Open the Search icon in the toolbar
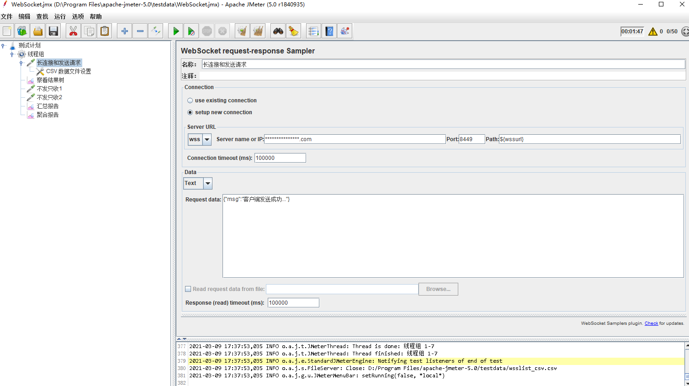The height and width of the screenshot is (386, 689). click(x=278, y=31)
